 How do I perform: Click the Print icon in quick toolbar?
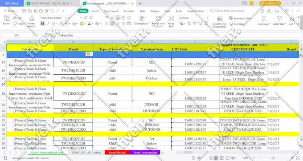pos(41,11)
